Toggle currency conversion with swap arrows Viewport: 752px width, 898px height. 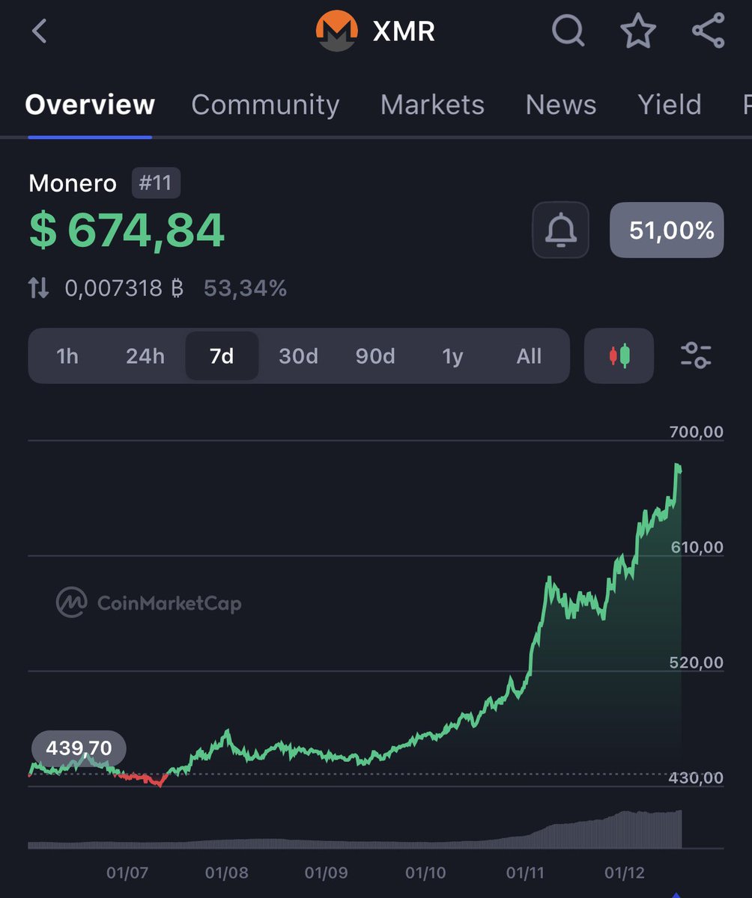tap(38, 287)
